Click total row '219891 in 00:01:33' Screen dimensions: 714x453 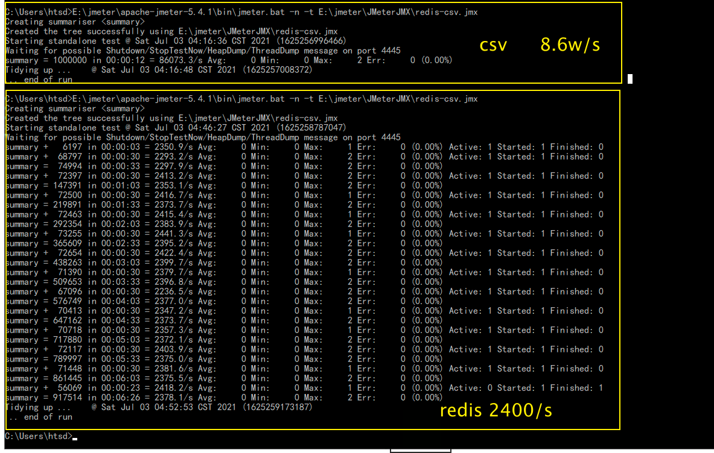224,205
